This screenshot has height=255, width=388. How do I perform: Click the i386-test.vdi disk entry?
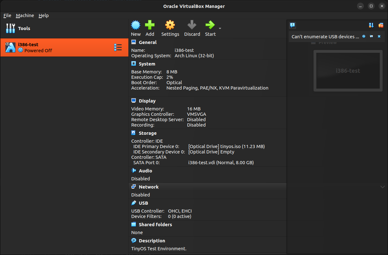pos(221,163)
